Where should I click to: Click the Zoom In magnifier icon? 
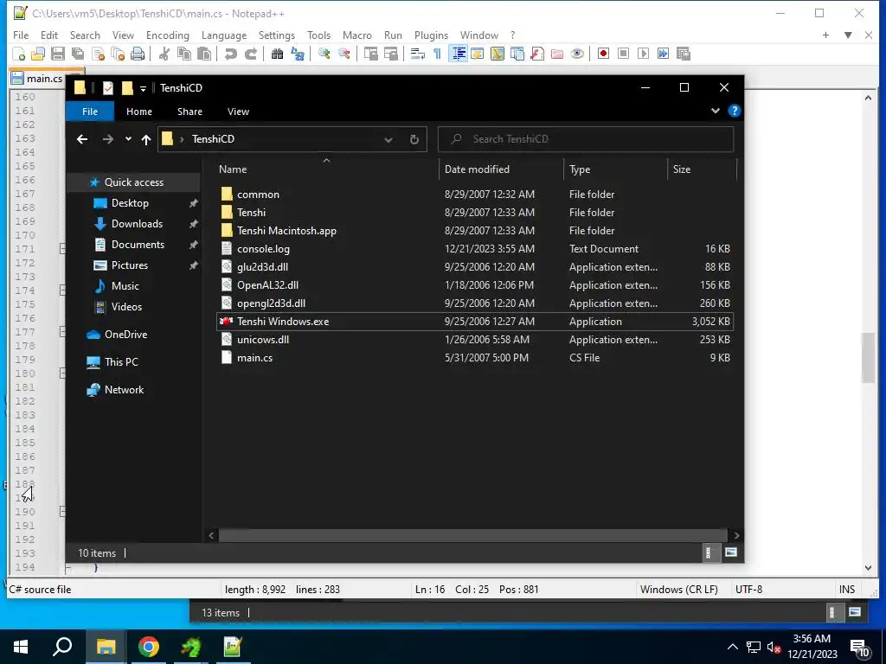[324, 54]
